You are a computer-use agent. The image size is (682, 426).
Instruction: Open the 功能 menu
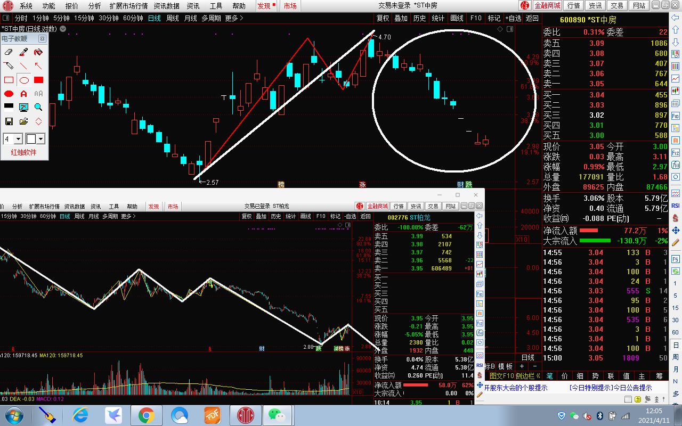(x=48, y=6)
